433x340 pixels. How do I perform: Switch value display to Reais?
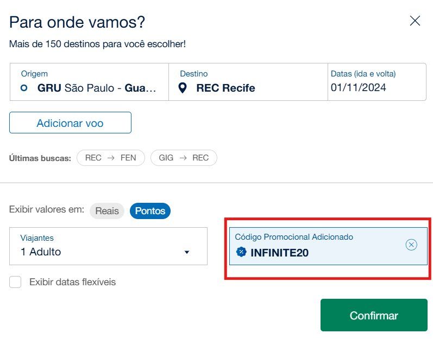pos(107,211)
